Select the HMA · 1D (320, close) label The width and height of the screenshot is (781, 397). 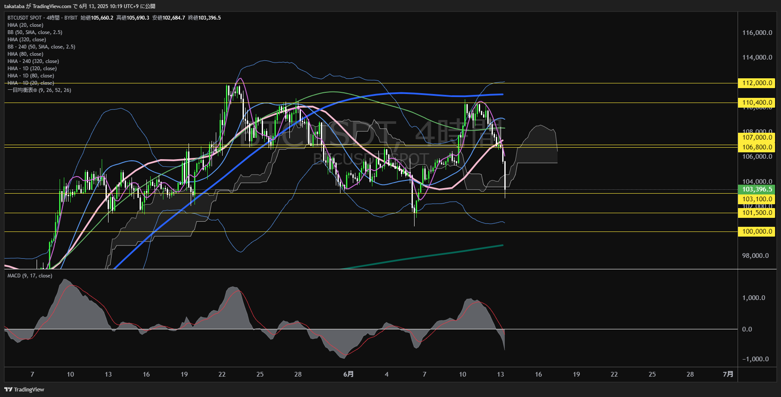(32, 69)
